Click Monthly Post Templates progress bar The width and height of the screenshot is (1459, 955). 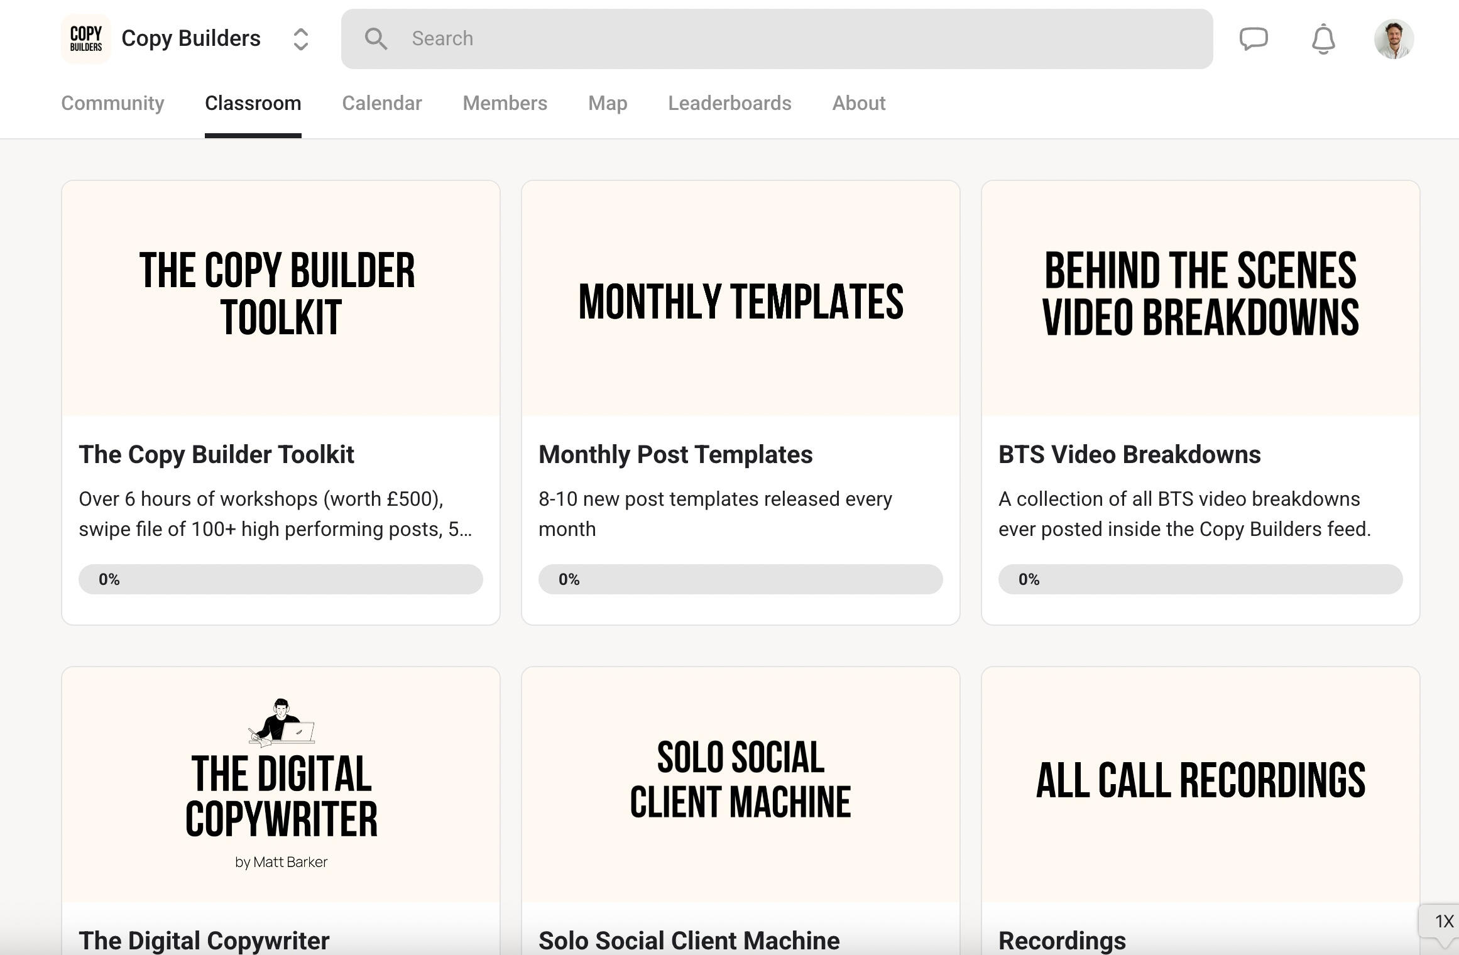coord(740,579)
